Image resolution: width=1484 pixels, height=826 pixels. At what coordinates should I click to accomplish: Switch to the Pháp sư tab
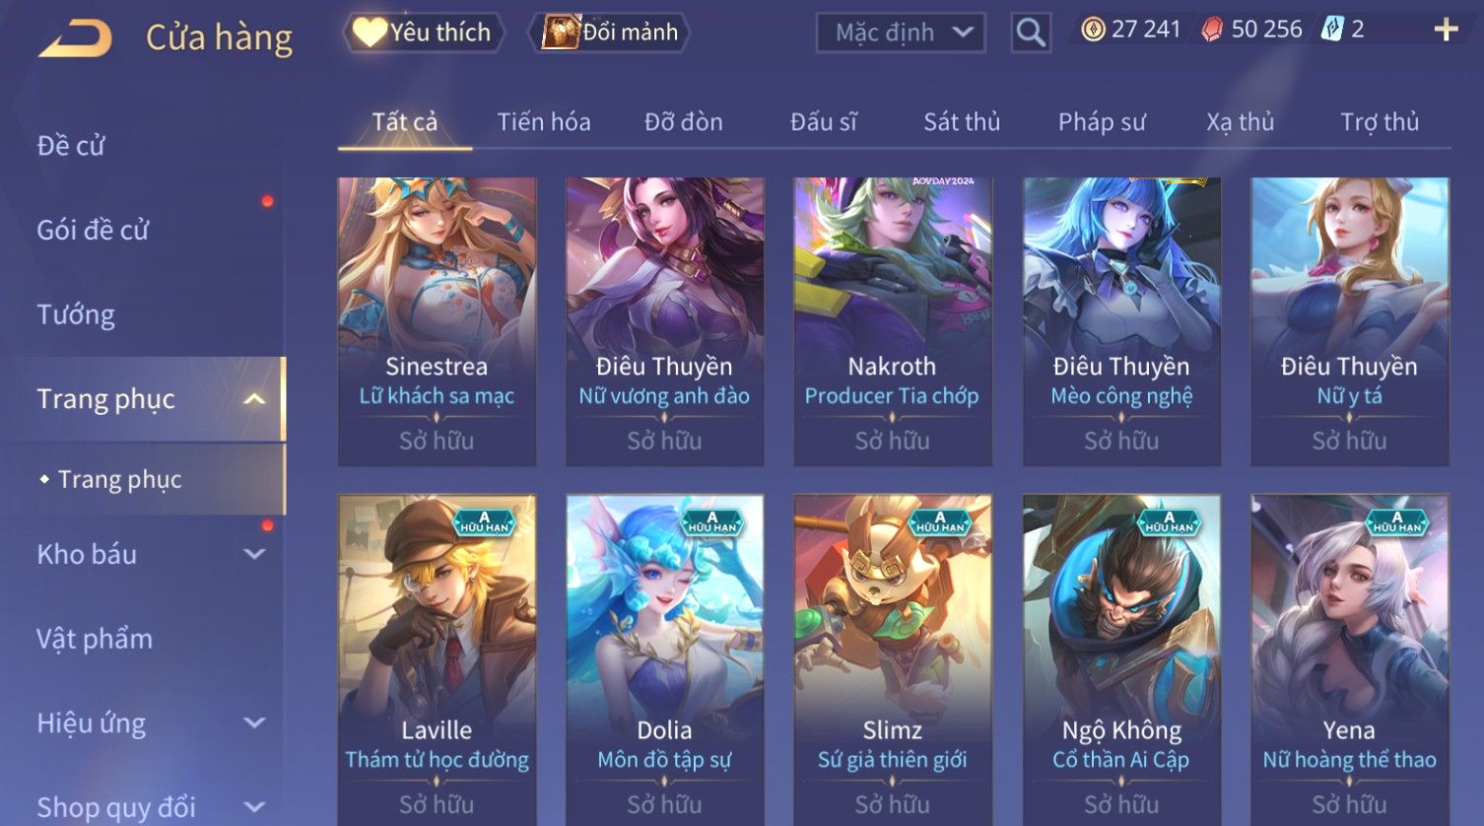click(x=1102, y=122)
